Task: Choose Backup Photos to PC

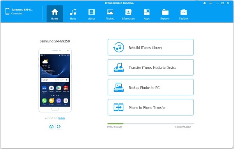Action: coord(151,87)
